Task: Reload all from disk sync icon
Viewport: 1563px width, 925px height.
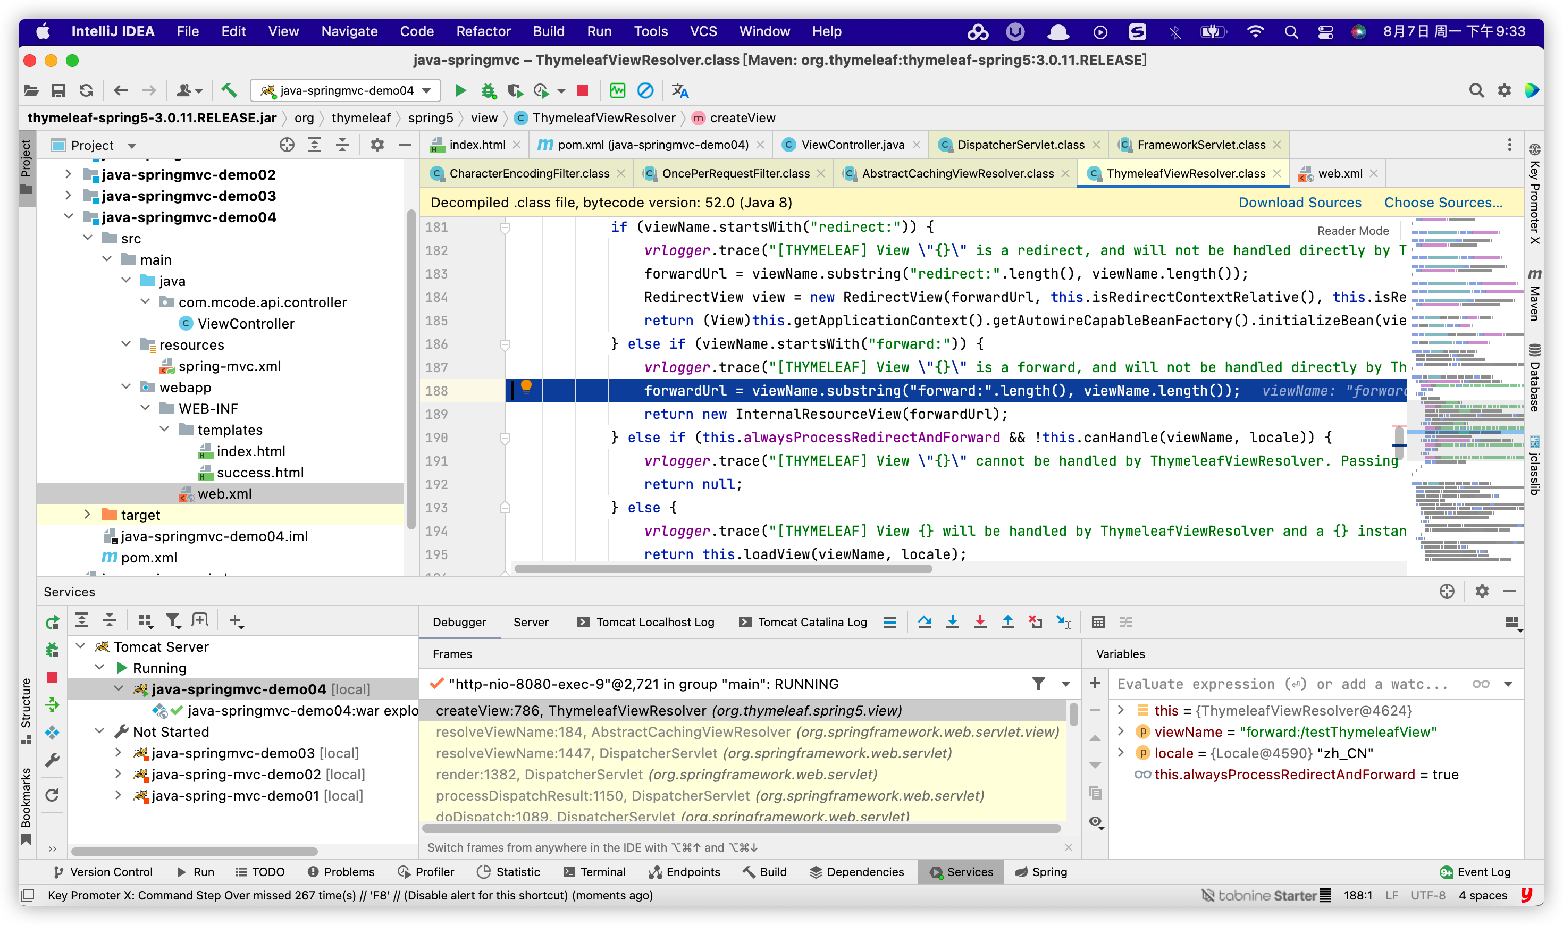Action: 86,90
